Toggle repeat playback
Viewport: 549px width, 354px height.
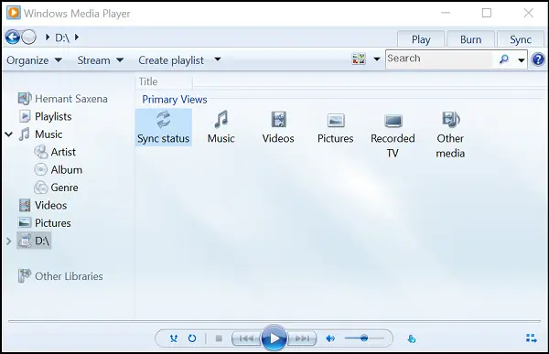click(192, 338)
